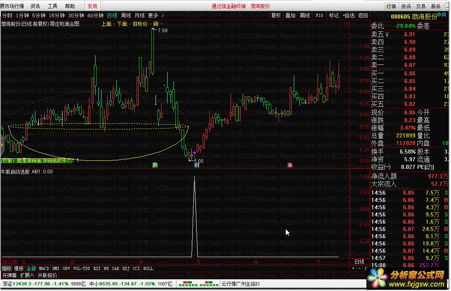Switch sub-chart to CCI indicator
Viewport: 451px width, 291px height.
click(x=136, y=268)
